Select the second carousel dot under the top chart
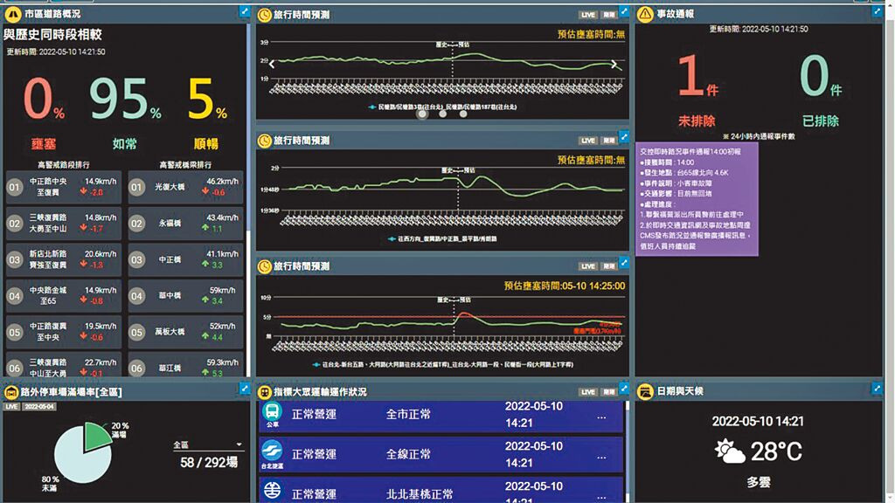 point(442,114)
